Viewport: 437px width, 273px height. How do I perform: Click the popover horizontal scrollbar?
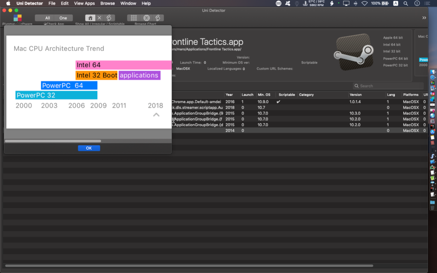point(53,141)
